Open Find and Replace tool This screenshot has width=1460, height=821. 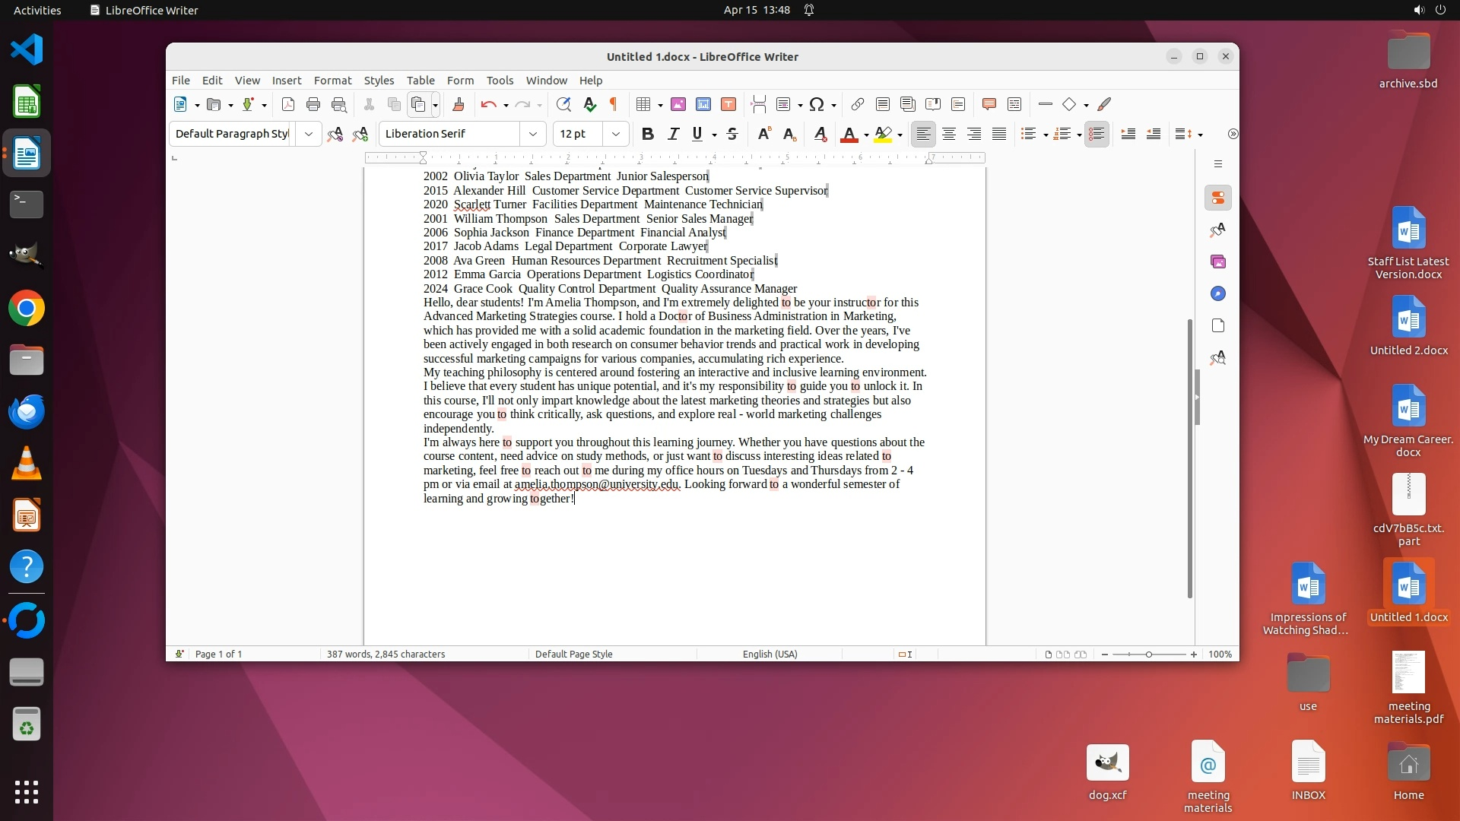[x=563, y=105]
